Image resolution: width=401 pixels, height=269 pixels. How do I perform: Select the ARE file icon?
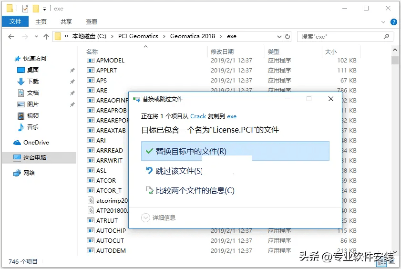[90, 90]
